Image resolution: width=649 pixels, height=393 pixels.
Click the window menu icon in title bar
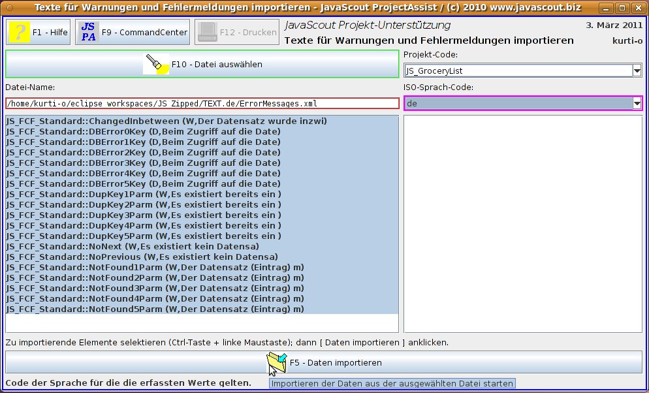(10, 8)
